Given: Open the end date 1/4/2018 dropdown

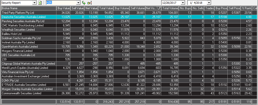Looking at the screenshot, I should click(x=209, y=2).
